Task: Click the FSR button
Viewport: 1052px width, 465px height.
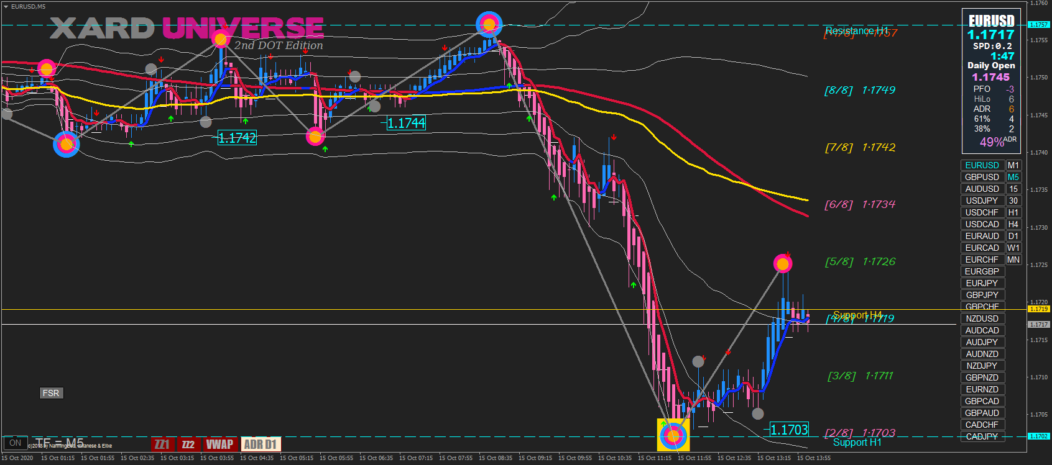Action: click(x=51, y=393)
